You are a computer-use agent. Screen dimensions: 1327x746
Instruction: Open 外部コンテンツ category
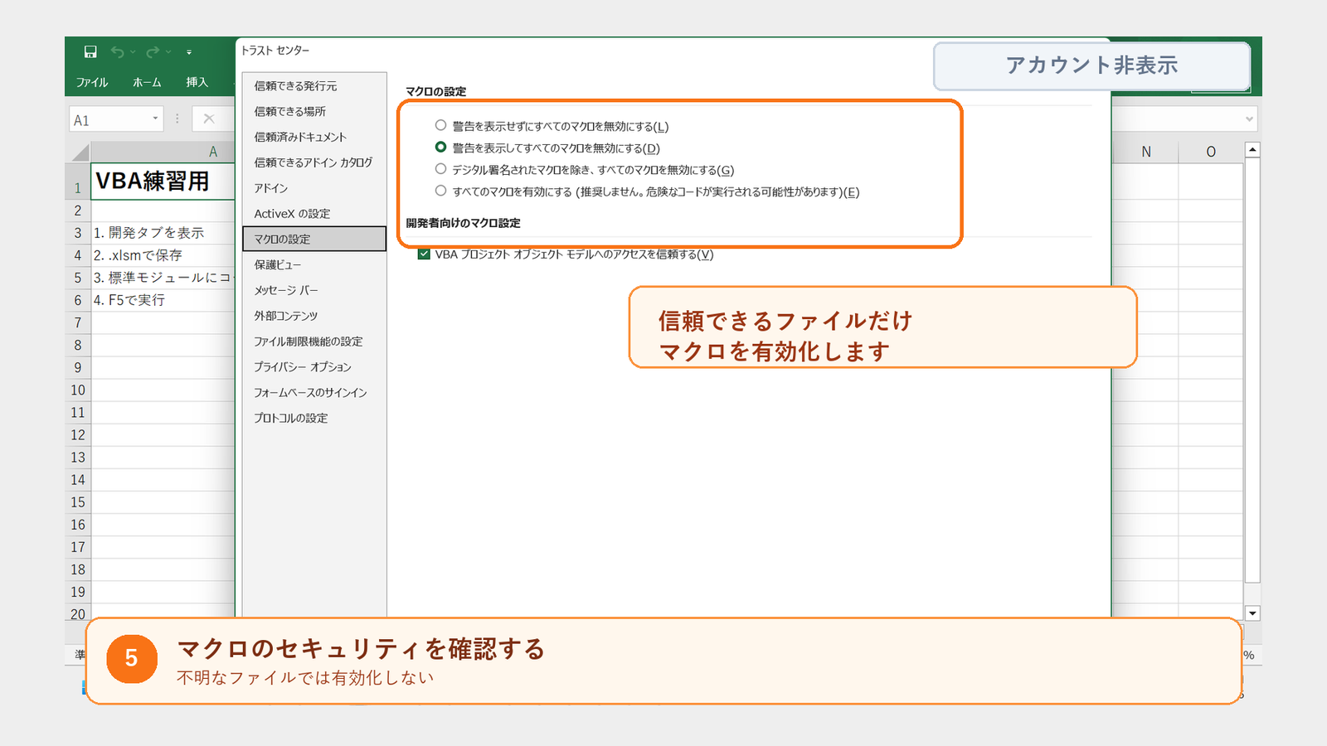(314, 316)
